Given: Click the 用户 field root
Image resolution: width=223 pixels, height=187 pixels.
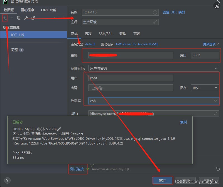Looking at the screenshot, I should point(131,78).
